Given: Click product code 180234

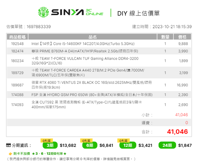Looking at the screenshot, I should pos(17,61).
